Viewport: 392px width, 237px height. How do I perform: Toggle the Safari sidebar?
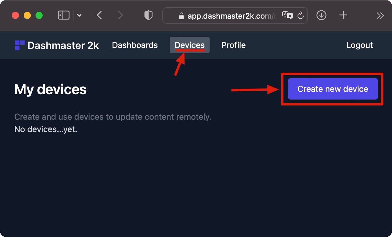(63, 15)
